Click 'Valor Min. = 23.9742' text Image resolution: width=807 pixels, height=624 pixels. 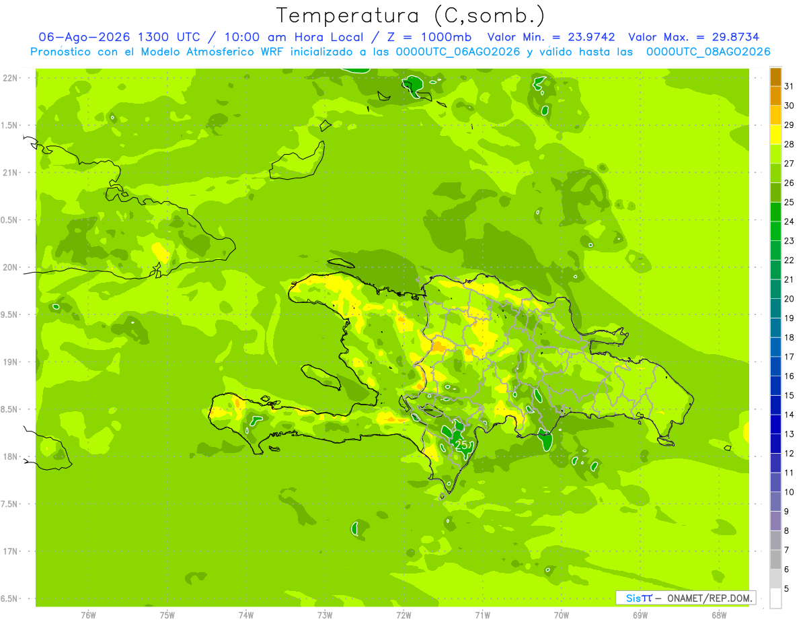552,37
